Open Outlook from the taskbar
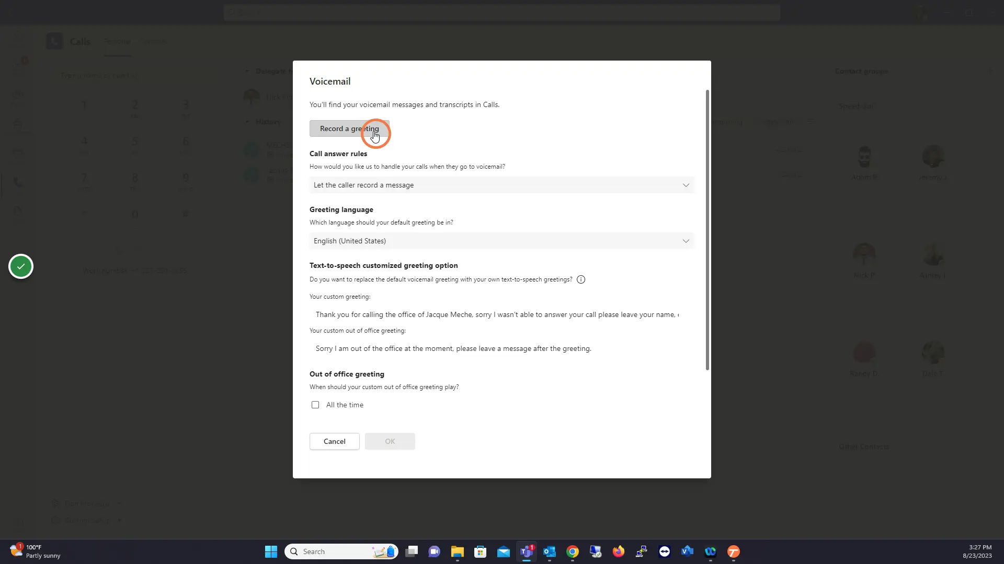 tap(549, 551)
